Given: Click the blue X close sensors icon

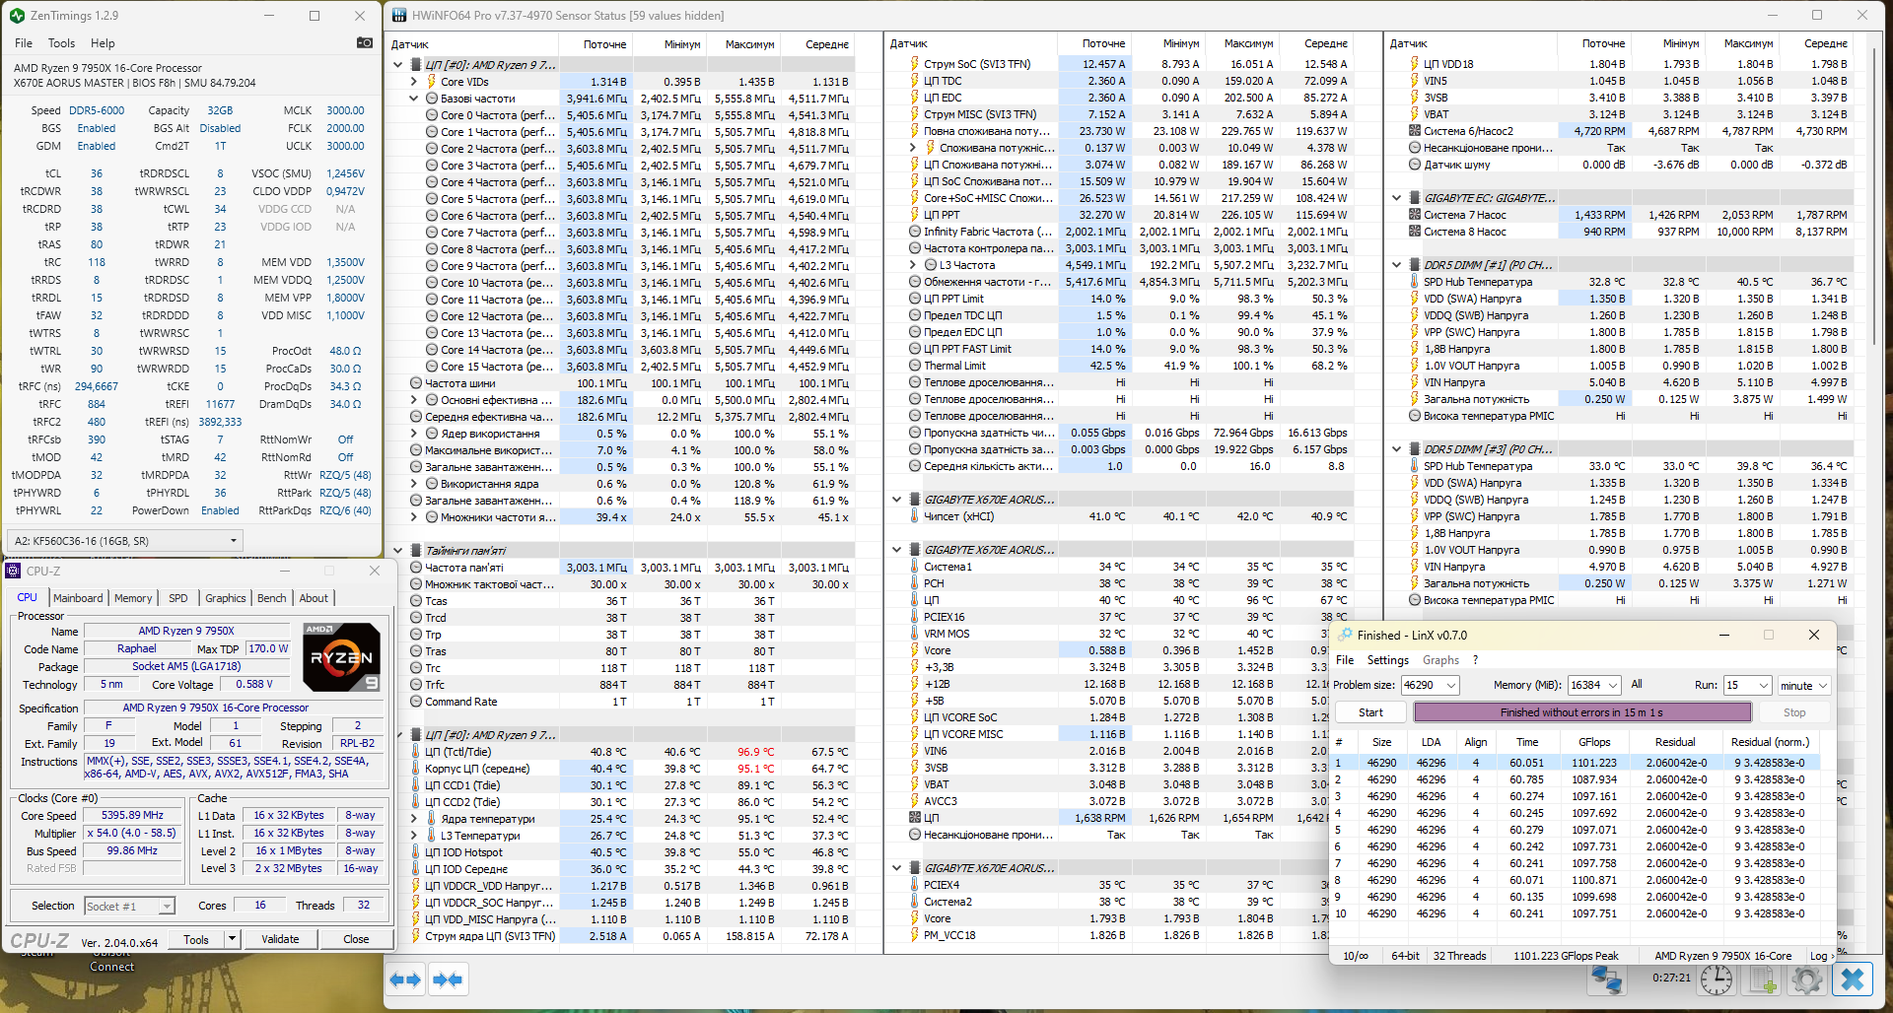Looking at the screenshot, I should tap(1853, 979).
